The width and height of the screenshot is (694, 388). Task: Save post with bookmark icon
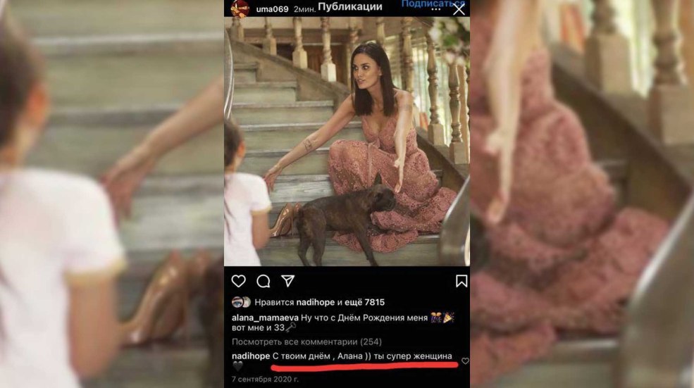[x=461, y=281]
